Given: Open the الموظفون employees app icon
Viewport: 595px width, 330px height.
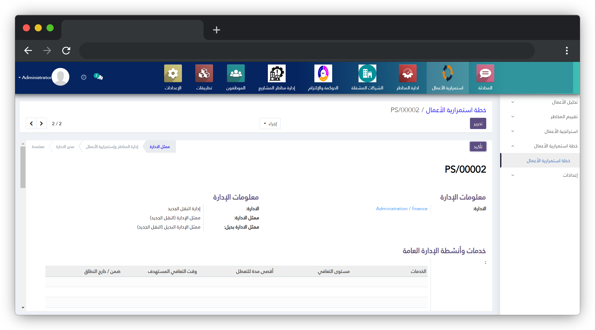Looking at the screenshot, I should (236, 74).
